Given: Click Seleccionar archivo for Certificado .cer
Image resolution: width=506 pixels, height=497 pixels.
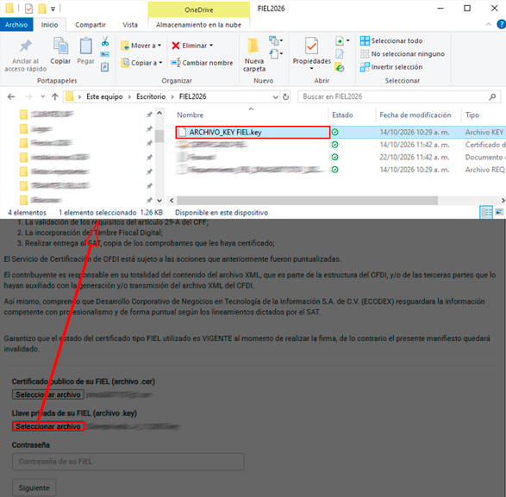Looking at the screenshot, I should 48,394.
